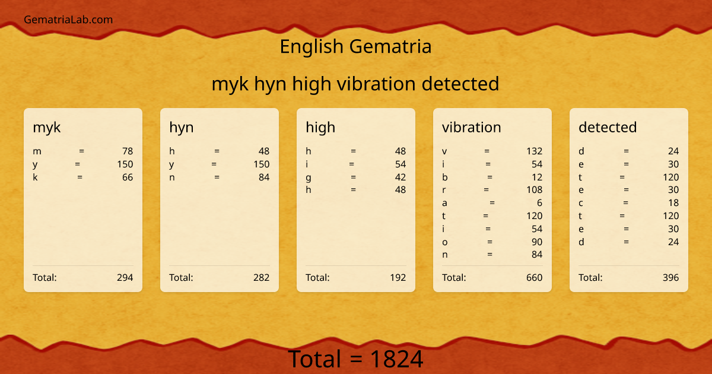Image resolution: width=712 pixels, height=374 pixels.
Task: Click value 90 for letter o
Action: click(537, 242)
